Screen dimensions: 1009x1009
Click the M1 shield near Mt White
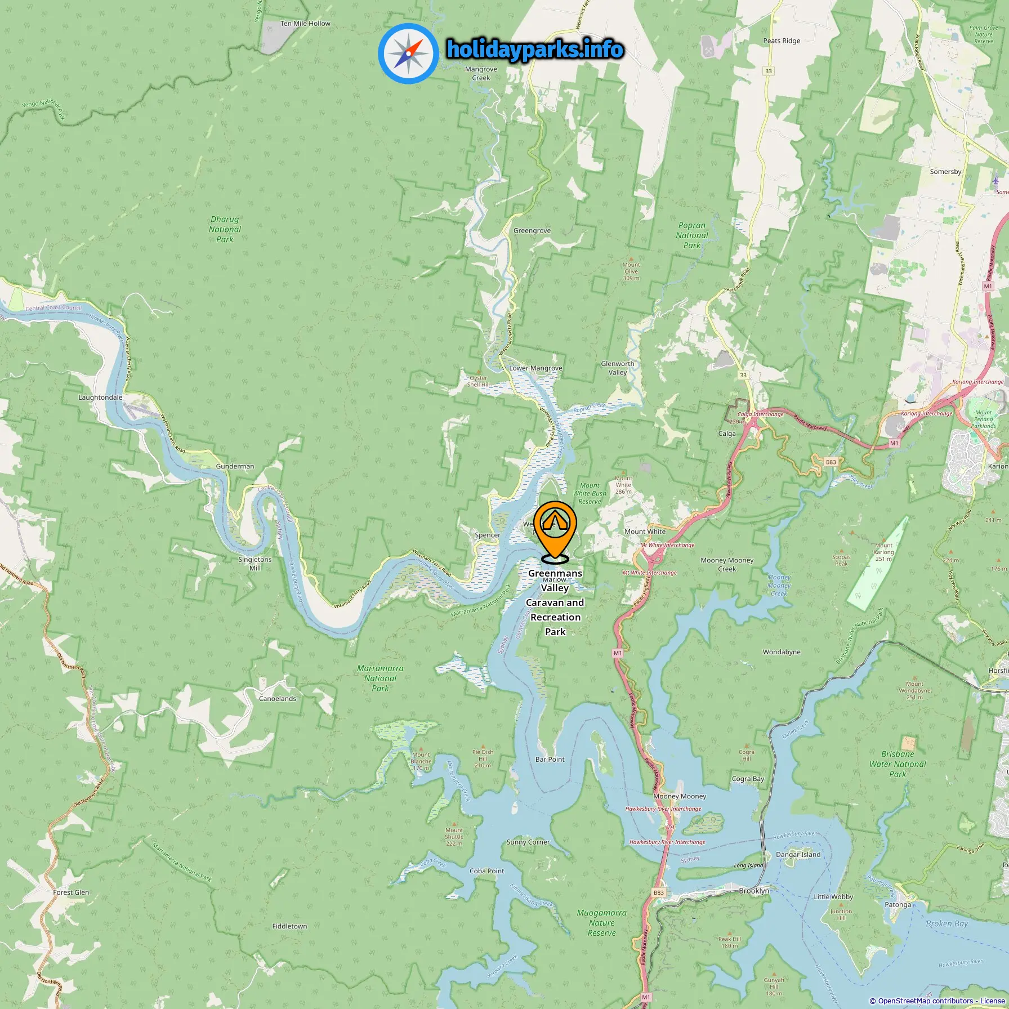(618, 653)
